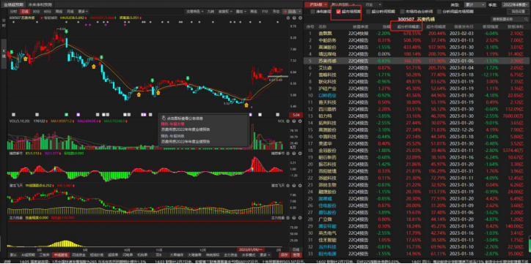Click the pointer icon in announcement tooltip
Viewport: 531px width, 264px height.
point(164,118)
